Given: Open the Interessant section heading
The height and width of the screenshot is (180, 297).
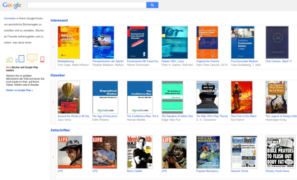Looking at the screenshot, I should click(59, 20).
